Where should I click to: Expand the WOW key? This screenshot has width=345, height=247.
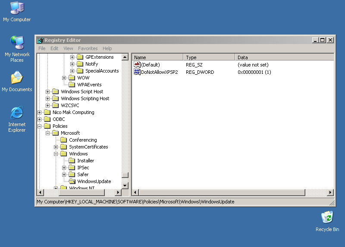[64, 78]
